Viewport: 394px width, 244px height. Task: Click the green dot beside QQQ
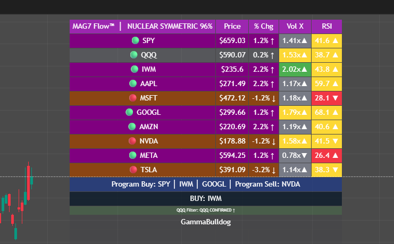coord(134,55)
